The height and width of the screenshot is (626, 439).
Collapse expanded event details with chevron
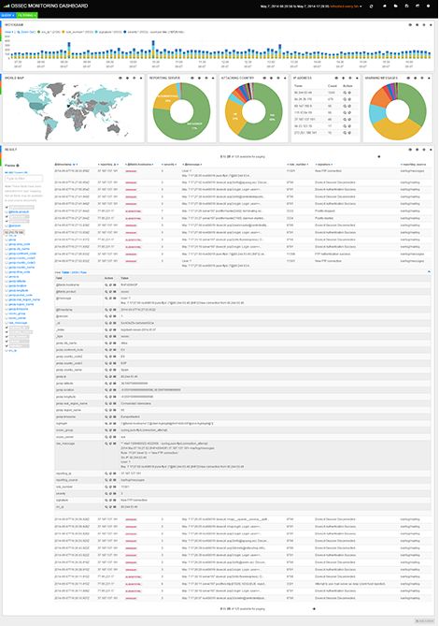point(429,272)
